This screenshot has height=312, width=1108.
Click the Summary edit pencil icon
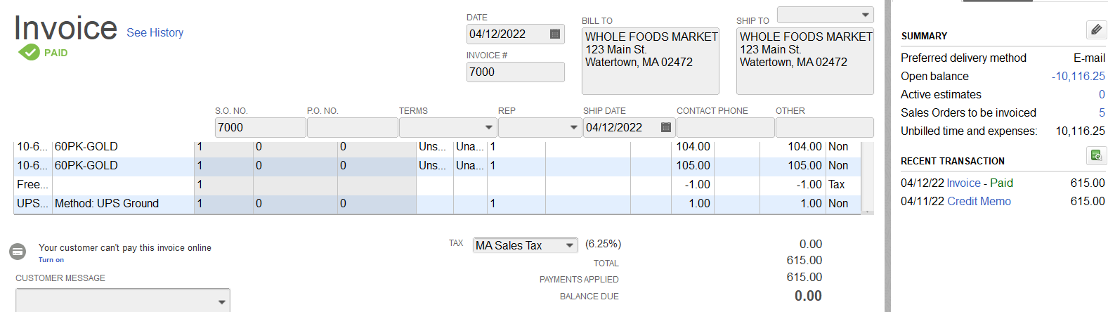[1096, 30]
